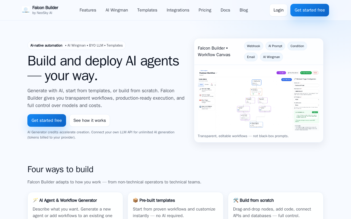351x219 pixels.
Task: Click See how it works button
Action: coord(90,120)
